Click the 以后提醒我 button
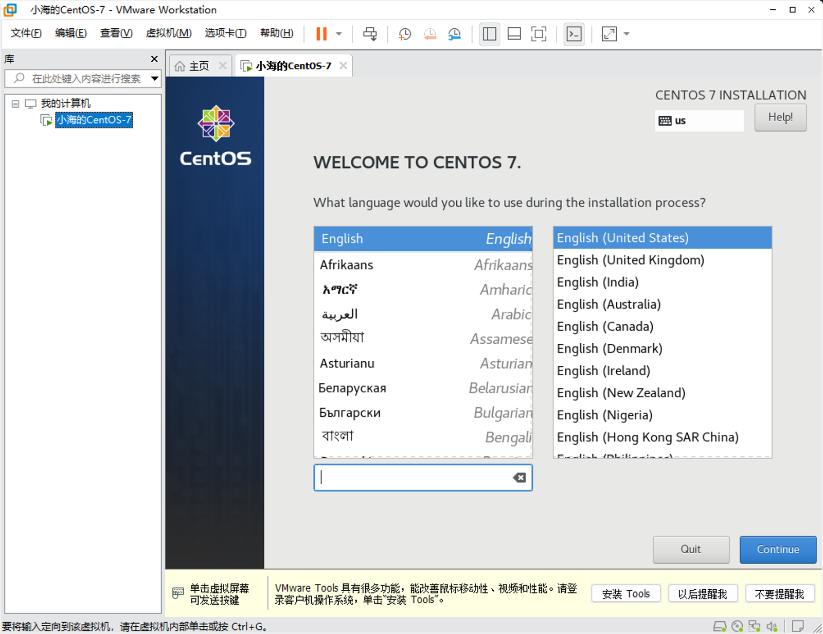The height and width of the screenshot is (634, 823). pyautogui.click(x=703, y=594)
